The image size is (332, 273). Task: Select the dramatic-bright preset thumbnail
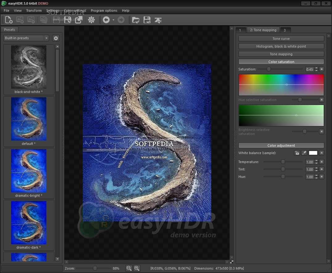[x=29, y=171]
